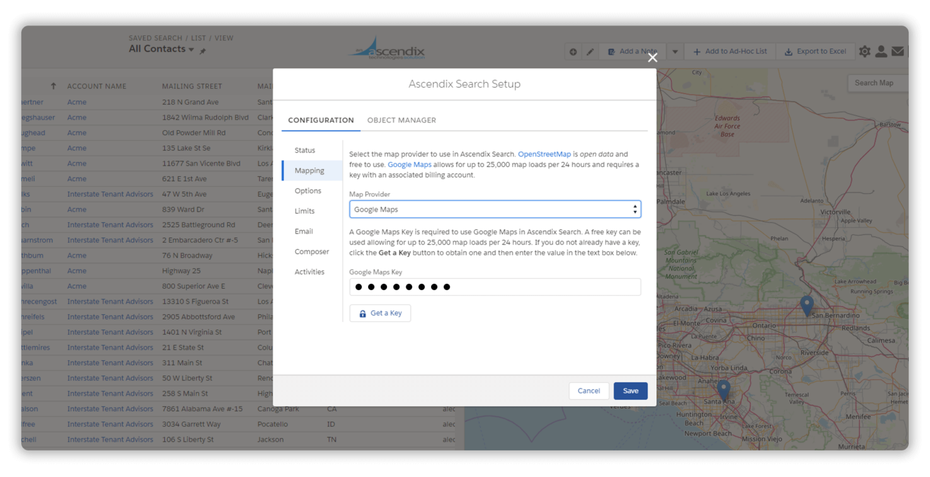The width and height of the screenshot is (930, 477).
Task: Open the Options section in the sidebar
Action: tap(308, 191)
